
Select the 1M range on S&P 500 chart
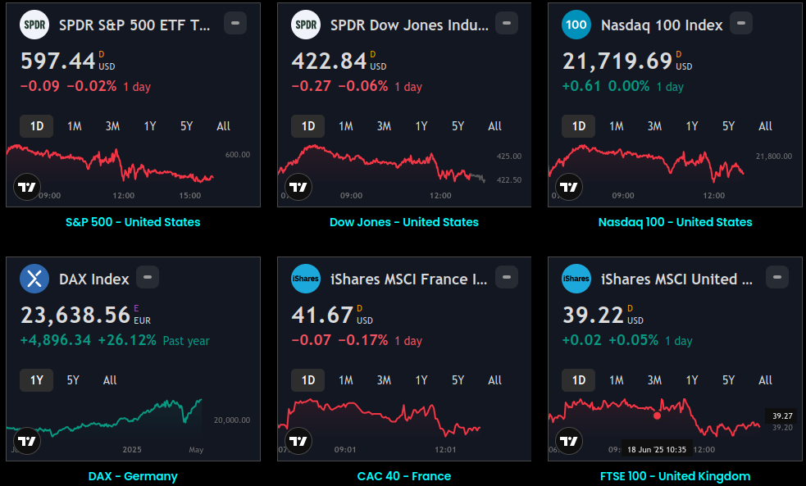pos(75,126)
